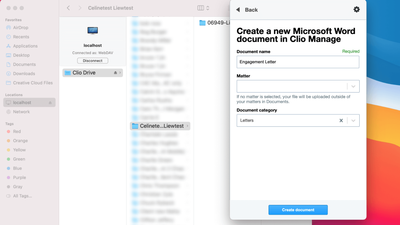Select the Yellow tag
This screenshot has height=225, width=400.
point(19,150)
